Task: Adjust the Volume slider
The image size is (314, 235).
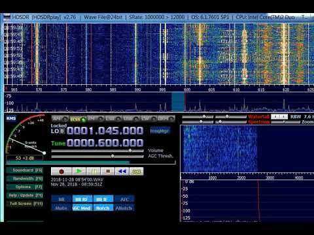Action: coord(97,151)
